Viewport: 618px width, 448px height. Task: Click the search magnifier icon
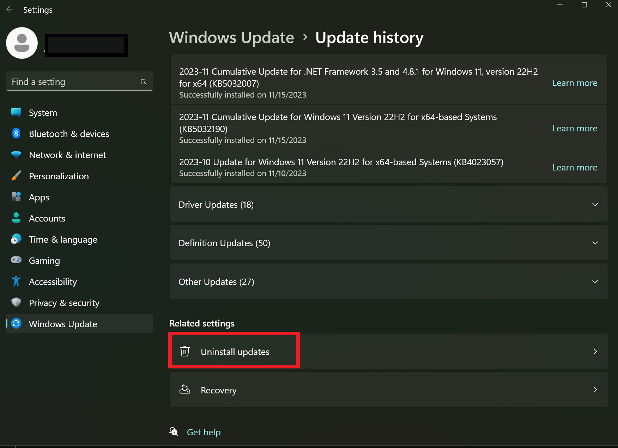click(144, 82)
